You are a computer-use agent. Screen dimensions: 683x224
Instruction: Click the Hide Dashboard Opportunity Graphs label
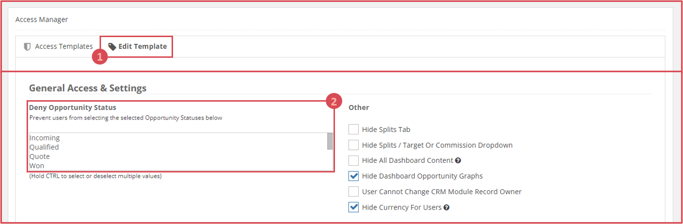tap(422, 176)
